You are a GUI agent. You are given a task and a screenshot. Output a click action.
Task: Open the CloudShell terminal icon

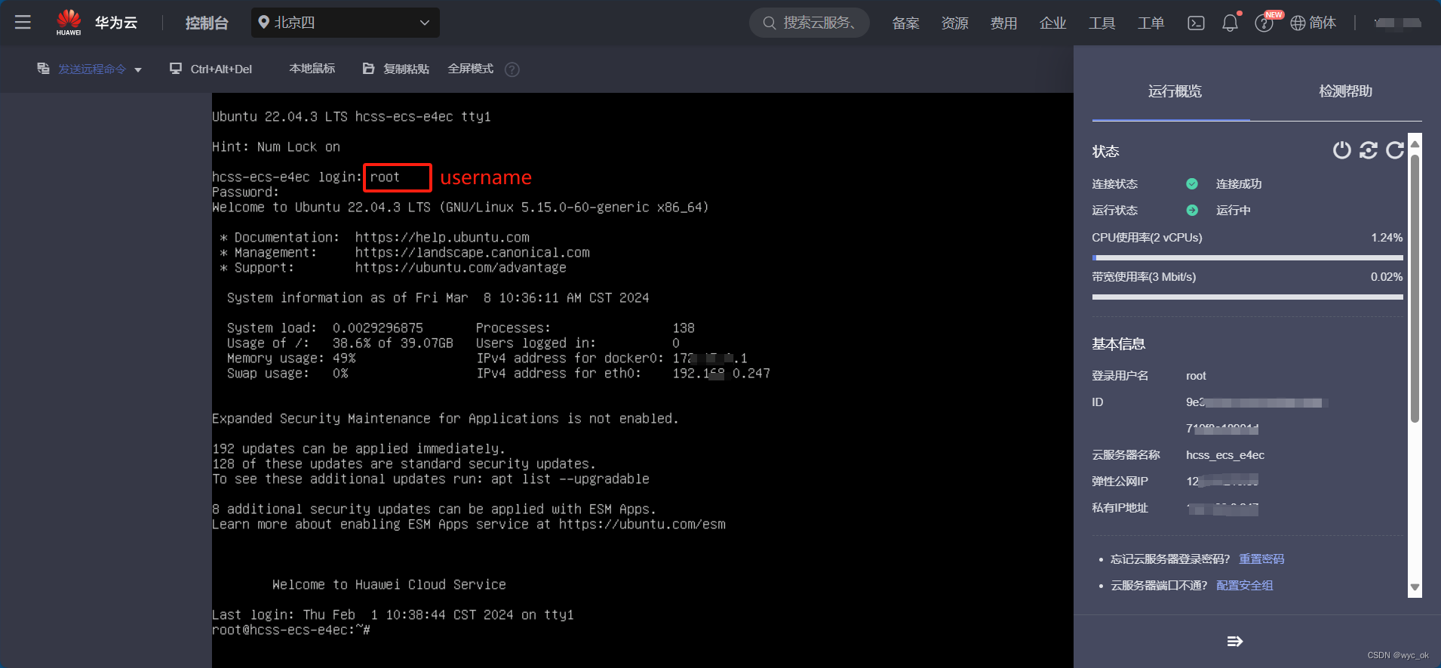(1196, 23)
